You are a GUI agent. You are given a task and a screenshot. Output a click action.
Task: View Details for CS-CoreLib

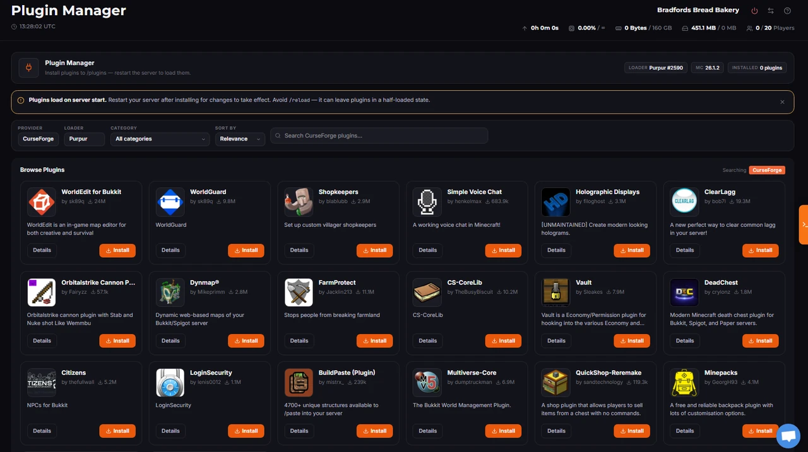[x=427, y=340]
